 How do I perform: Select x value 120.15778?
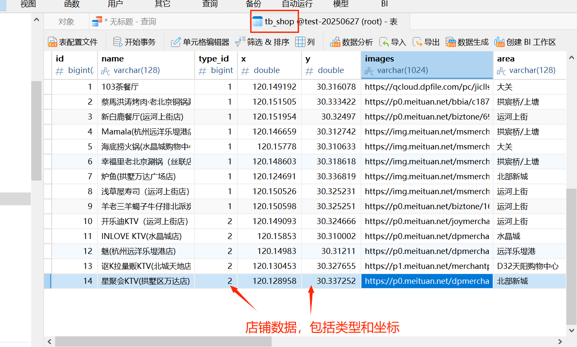[269, 146]
